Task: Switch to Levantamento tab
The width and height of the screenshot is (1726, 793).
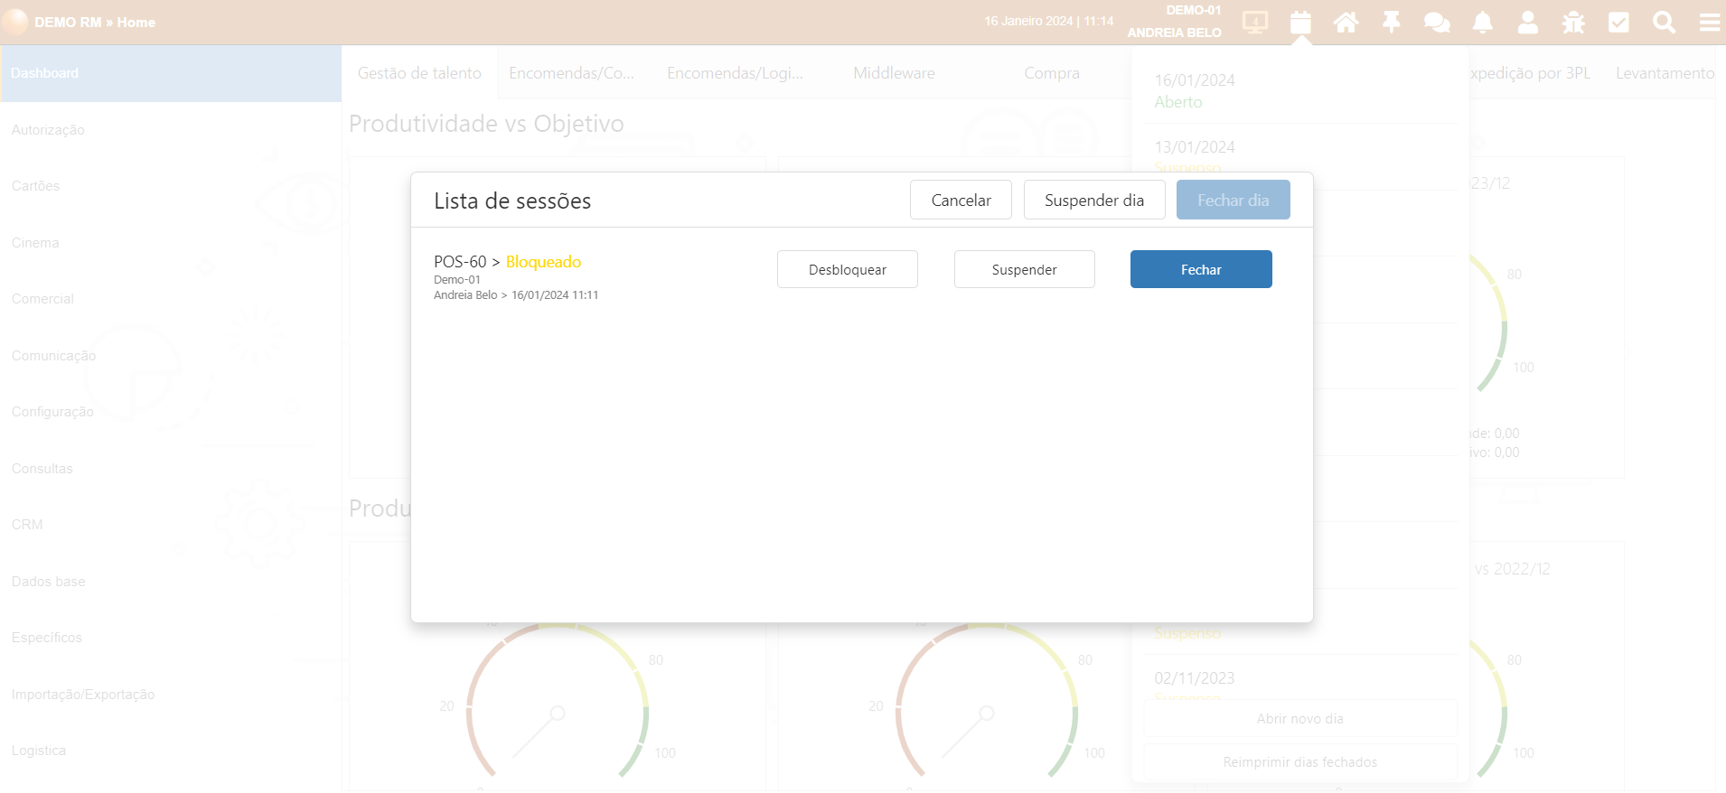Action: [1665, 73]
